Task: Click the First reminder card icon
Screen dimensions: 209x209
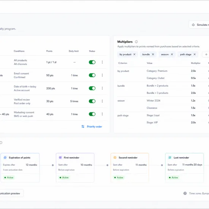Action: click(x=60, y=158)
